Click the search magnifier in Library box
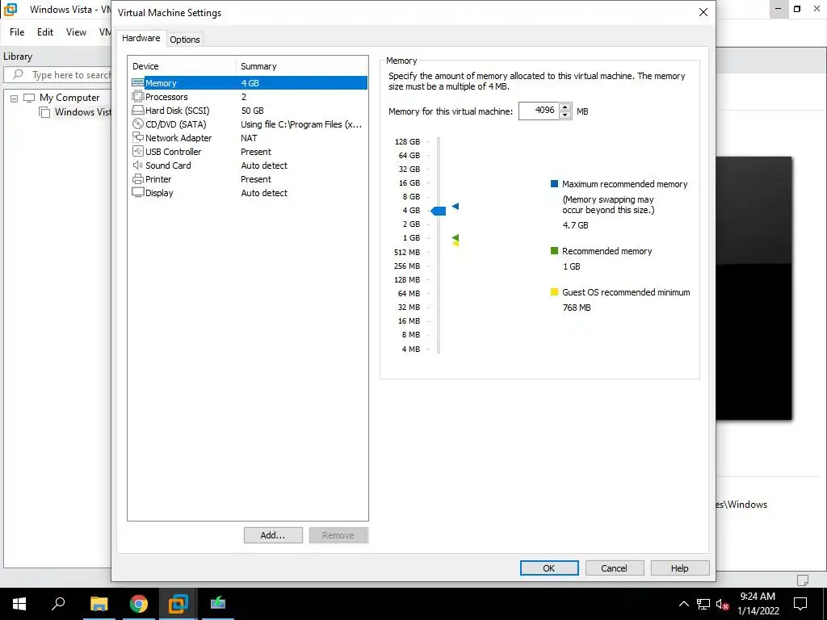 (x=18, y=74)
